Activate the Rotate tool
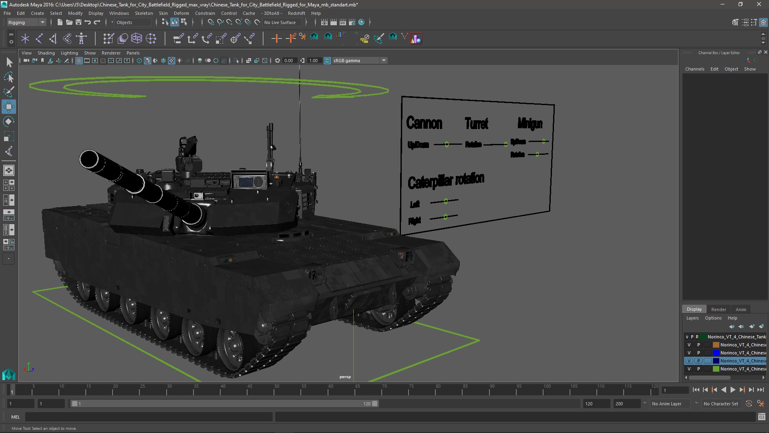Viewport: 769px width, 433px height. coord(9,121)
